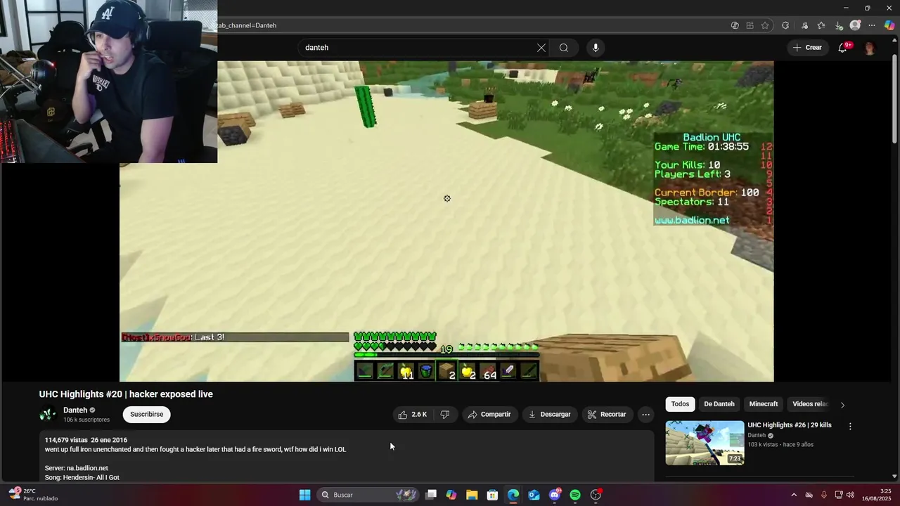Open Edge settings and more menu
Screen dimensions: 900x506
[873, 25]
